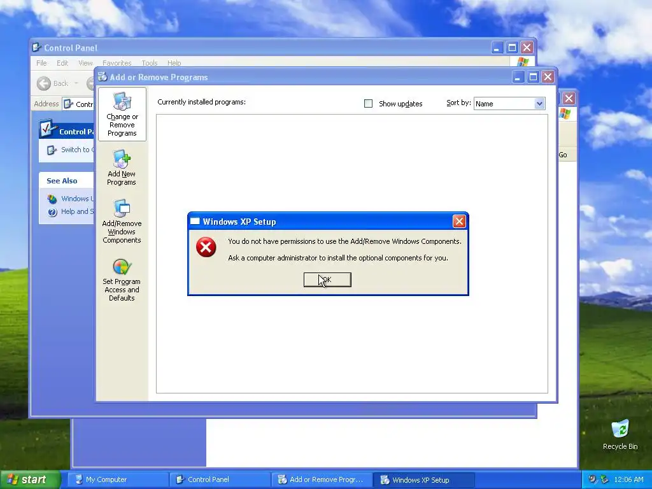Click OK in Windows XP Setup dialog

(x=327, y=280)
